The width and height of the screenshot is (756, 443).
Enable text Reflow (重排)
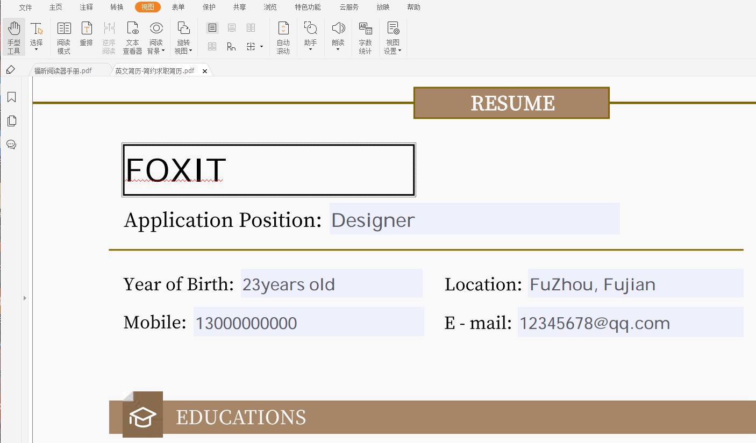click(87, 35)
